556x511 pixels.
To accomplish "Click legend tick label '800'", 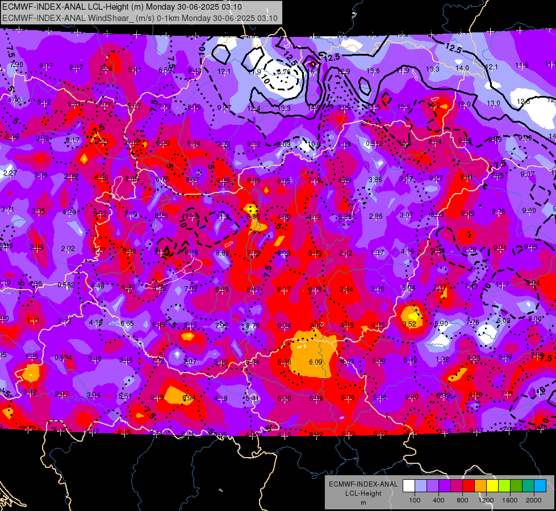I will pos(462,500).
